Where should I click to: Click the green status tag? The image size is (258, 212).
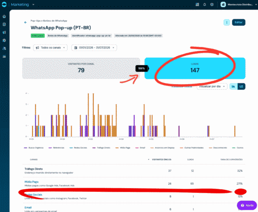tap(38, 36)
